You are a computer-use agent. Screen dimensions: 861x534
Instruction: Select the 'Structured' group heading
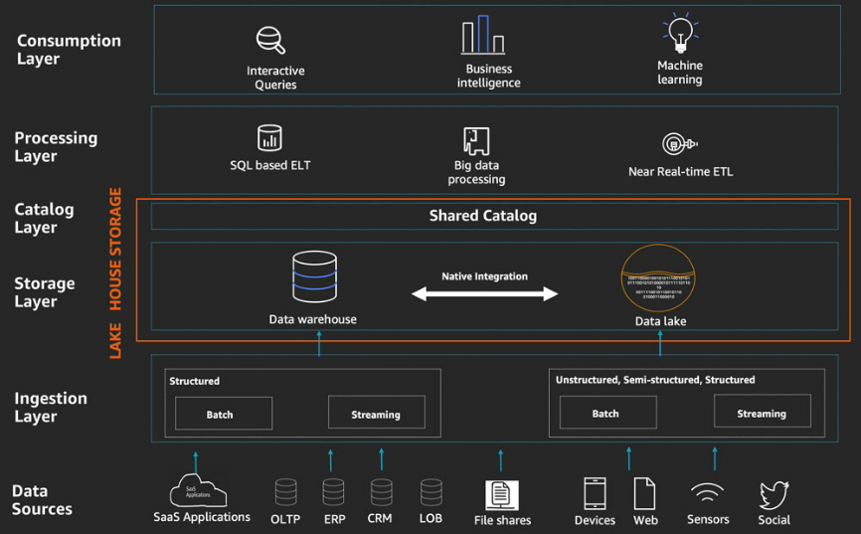(x=195, y=381)
